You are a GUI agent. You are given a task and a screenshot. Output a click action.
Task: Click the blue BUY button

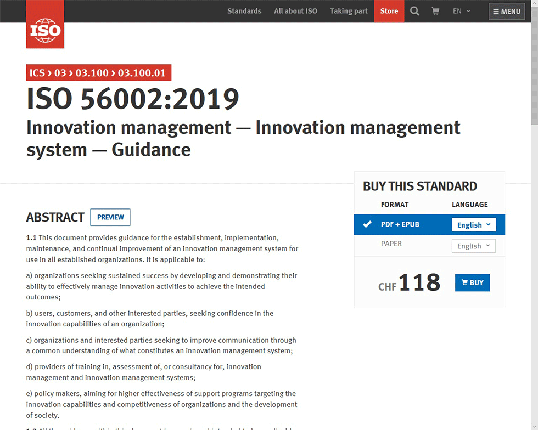[x=473, y=282]
